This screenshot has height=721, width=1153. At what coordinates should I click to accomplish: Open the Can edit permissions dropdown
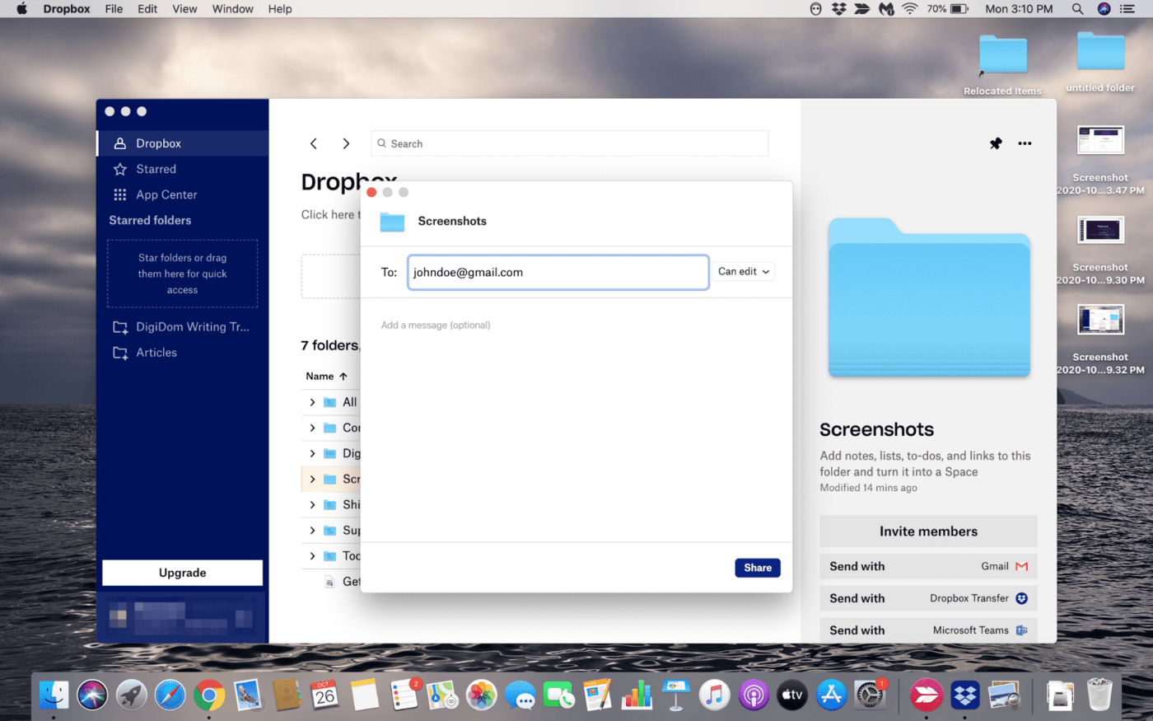[x=743, y=271]
